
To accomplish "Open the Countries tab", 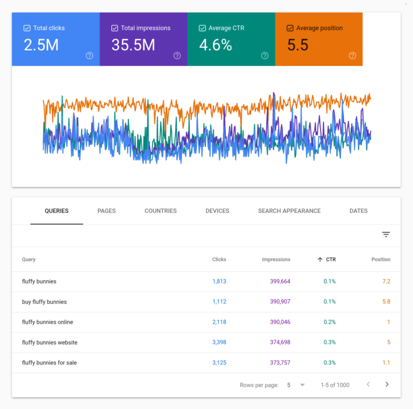I will 160,211.
